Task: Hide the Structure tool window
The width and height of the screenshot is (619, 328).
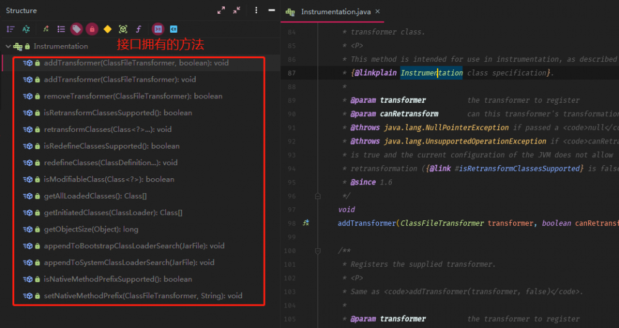Action: [271, 11]
